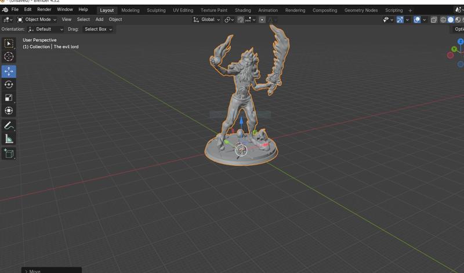
Task: Open the viewport Select menu
Action: pos(83,20)
